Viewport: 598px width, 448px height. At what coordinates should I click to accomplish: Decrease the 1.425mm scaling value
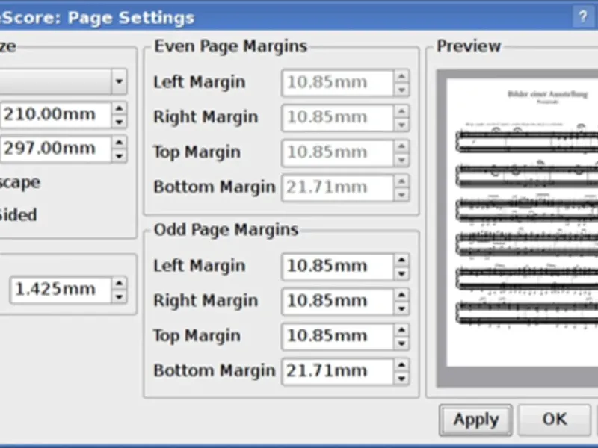tap(119, 296)
